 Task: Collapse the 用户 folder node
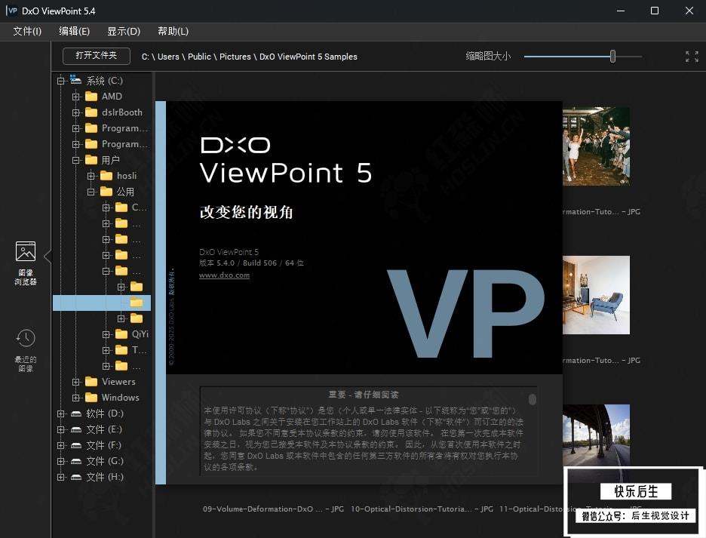(x=75, y=161)
